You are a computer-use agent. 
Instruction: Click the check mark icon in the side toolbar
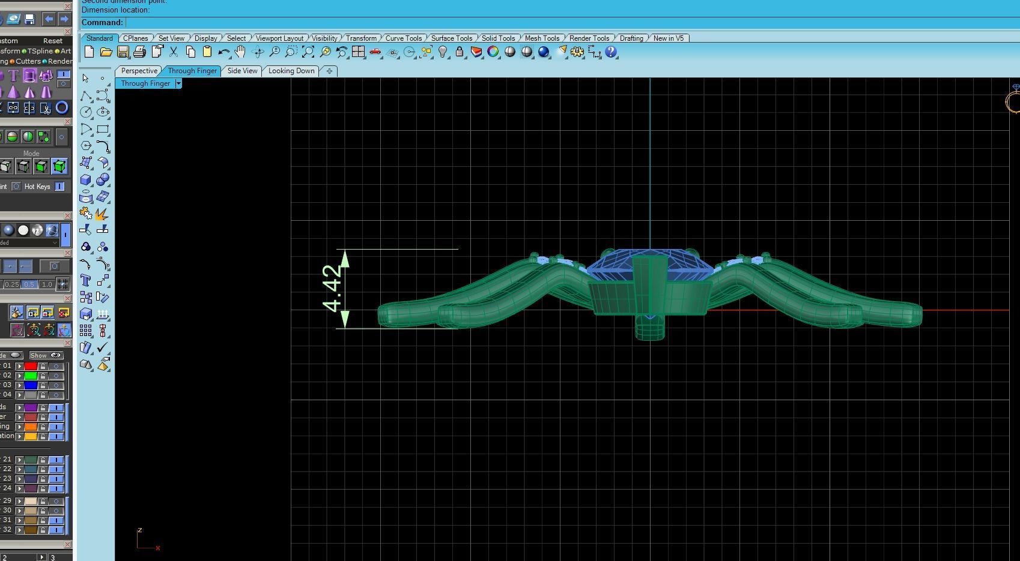point(103,347)
